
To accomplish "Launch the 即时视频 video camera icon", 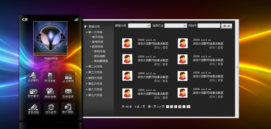I will coord(50,93).
